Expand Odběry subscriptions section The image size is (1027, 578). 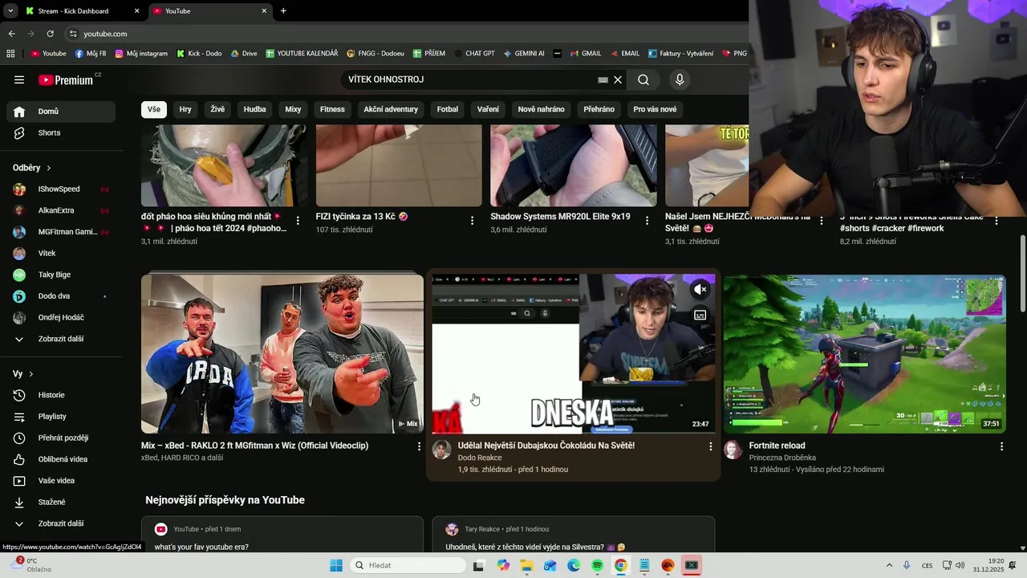coord(32,168)
